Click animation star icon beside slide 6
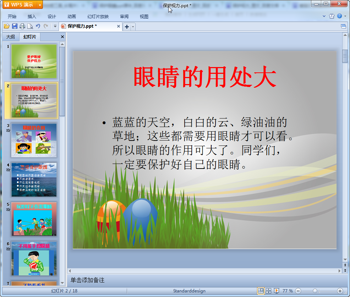Viewport: 350px width, 297px height. 8,249
